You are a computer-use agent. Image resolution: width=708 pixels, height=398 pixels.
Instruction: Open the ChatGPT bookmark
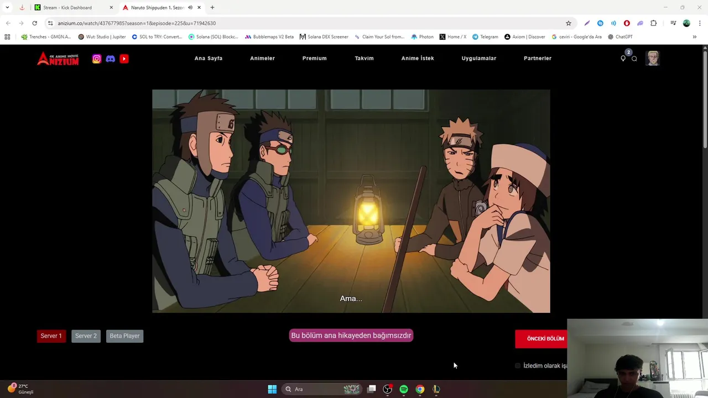coord(620,37)
